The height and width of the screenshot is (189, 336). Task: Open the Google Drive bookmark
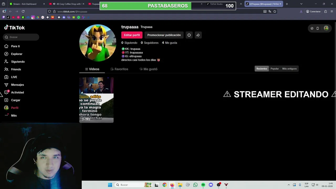[38, 17]
